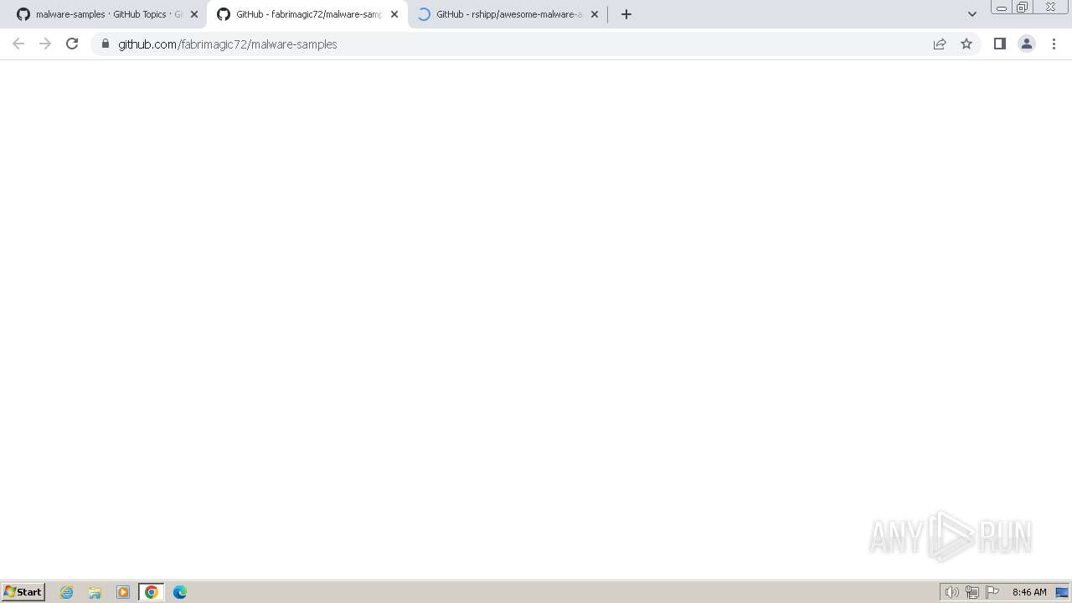The width and height of the screenshot is (1072, 603).
Task: Launch Internet Explorer from taskbar
Action: [67, 592]
